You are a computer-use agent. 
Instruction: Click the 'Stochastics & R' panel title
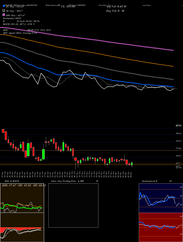(149, 181)
